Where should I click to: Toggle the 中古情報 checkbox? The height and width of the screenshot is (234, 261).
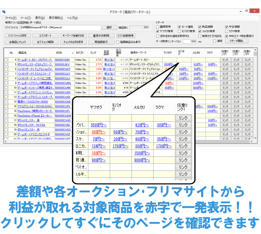[x=227, y=27]
